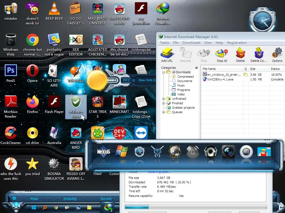
Task: Click the grayed Stop toolbar icon
Action: 204,55
